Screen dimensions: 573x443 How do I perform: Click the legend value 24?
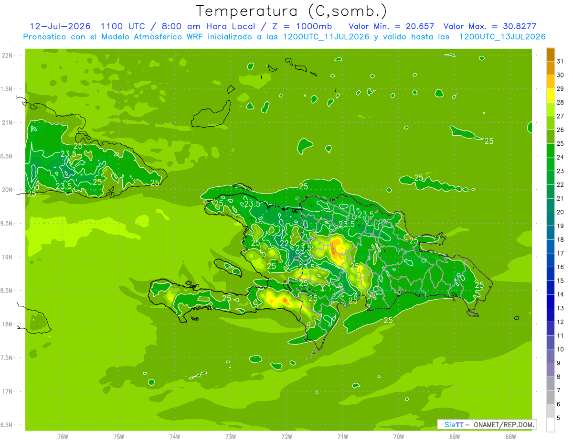pos(560,157)
